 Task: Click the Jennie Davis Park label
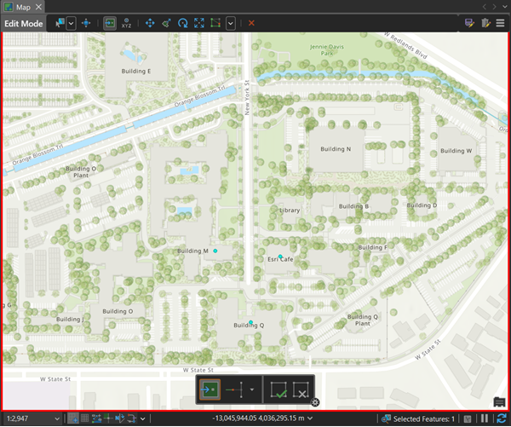click(327, 50)
